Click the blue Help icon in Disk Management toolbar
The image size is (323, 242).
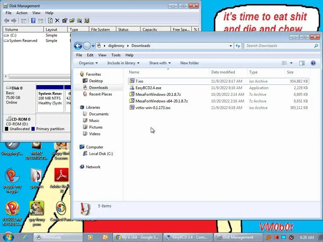click(33, 20)
